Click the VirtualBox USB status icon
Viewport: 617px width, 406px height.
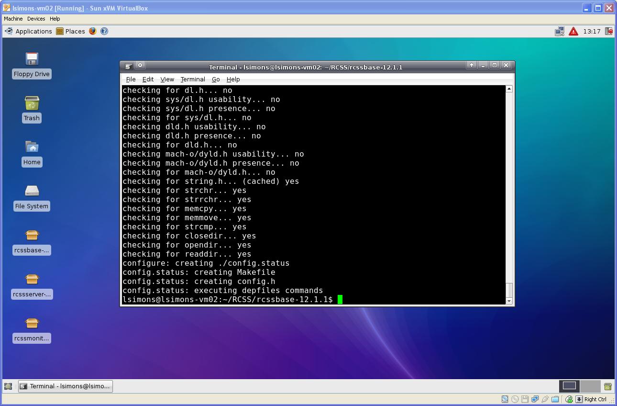click(545, 399)
